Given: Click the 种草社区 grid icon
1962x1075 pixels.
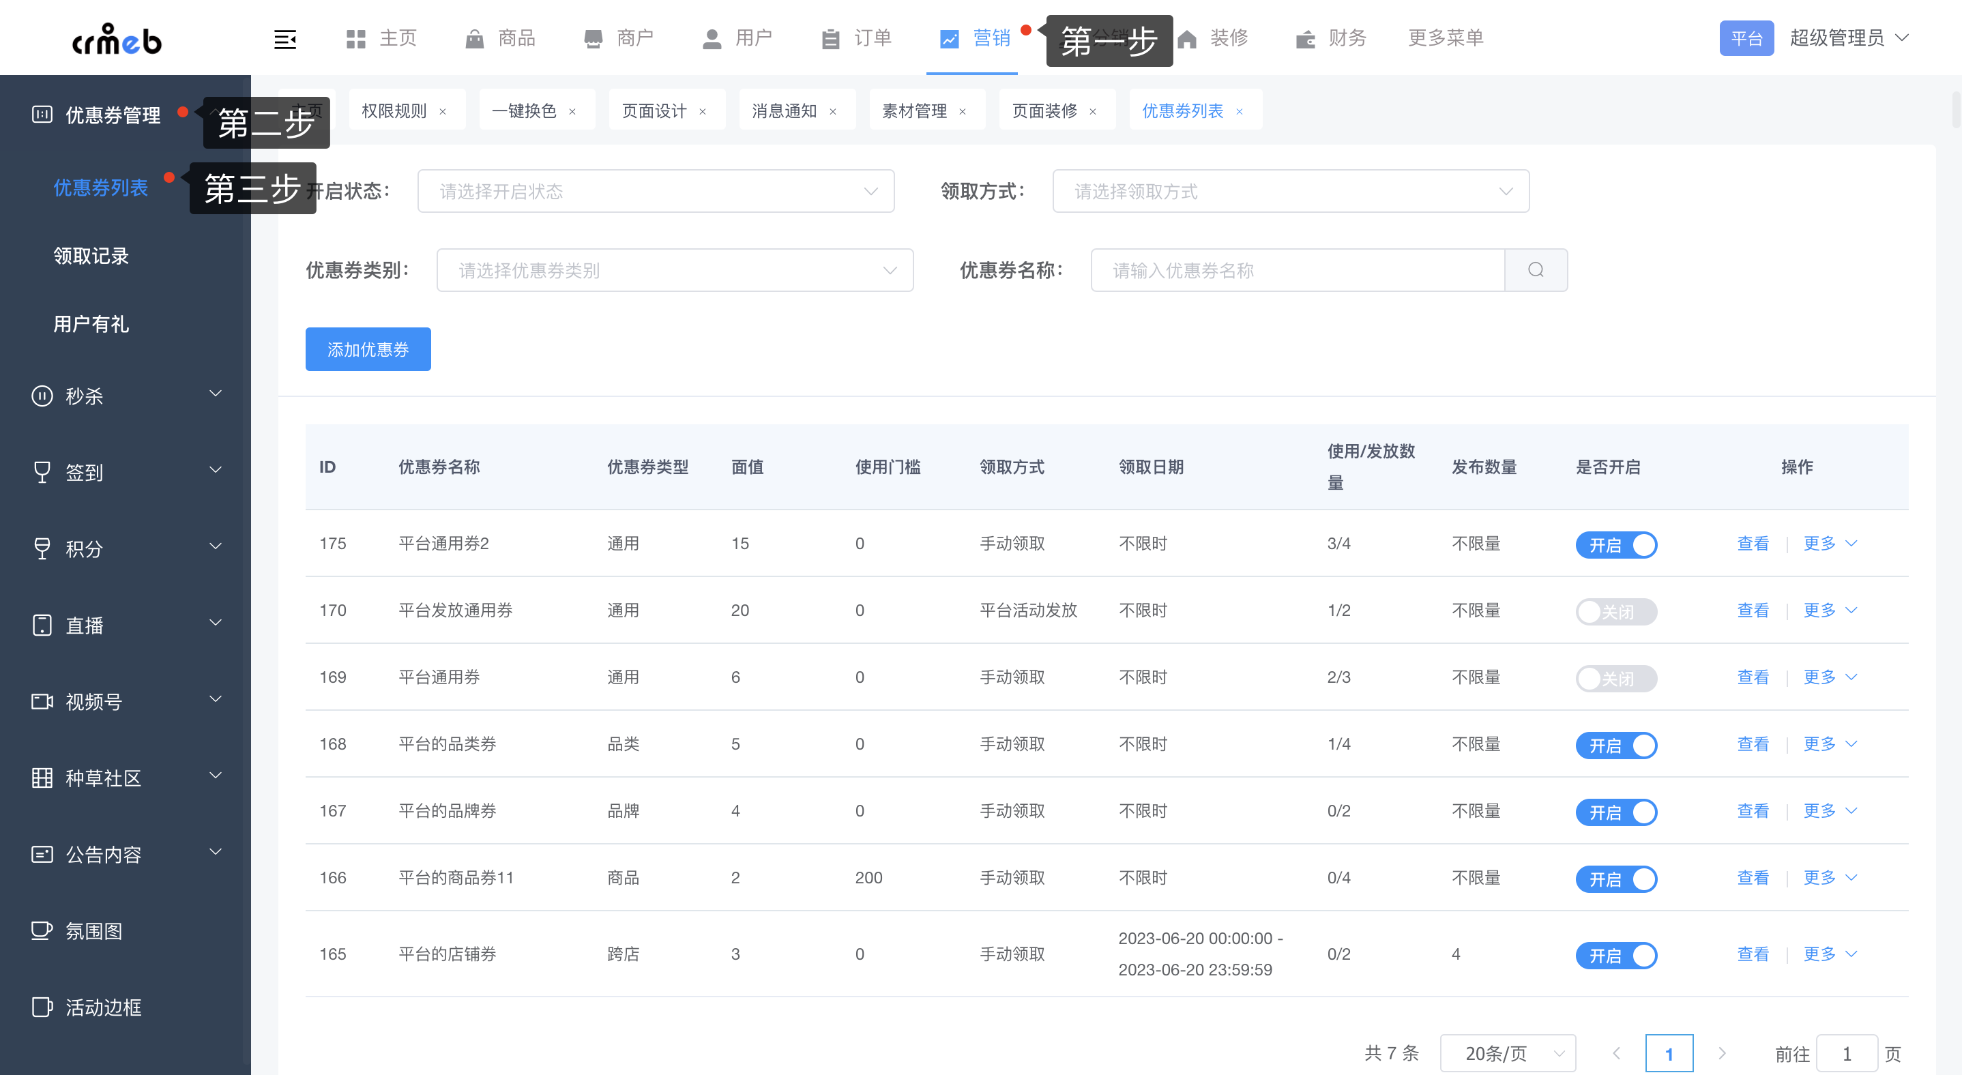Looking at the screenshot, I should click(x=42, y=778).
